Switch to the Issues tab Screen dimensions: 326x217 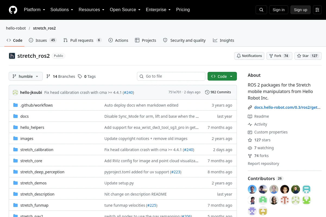coord(43,40)
